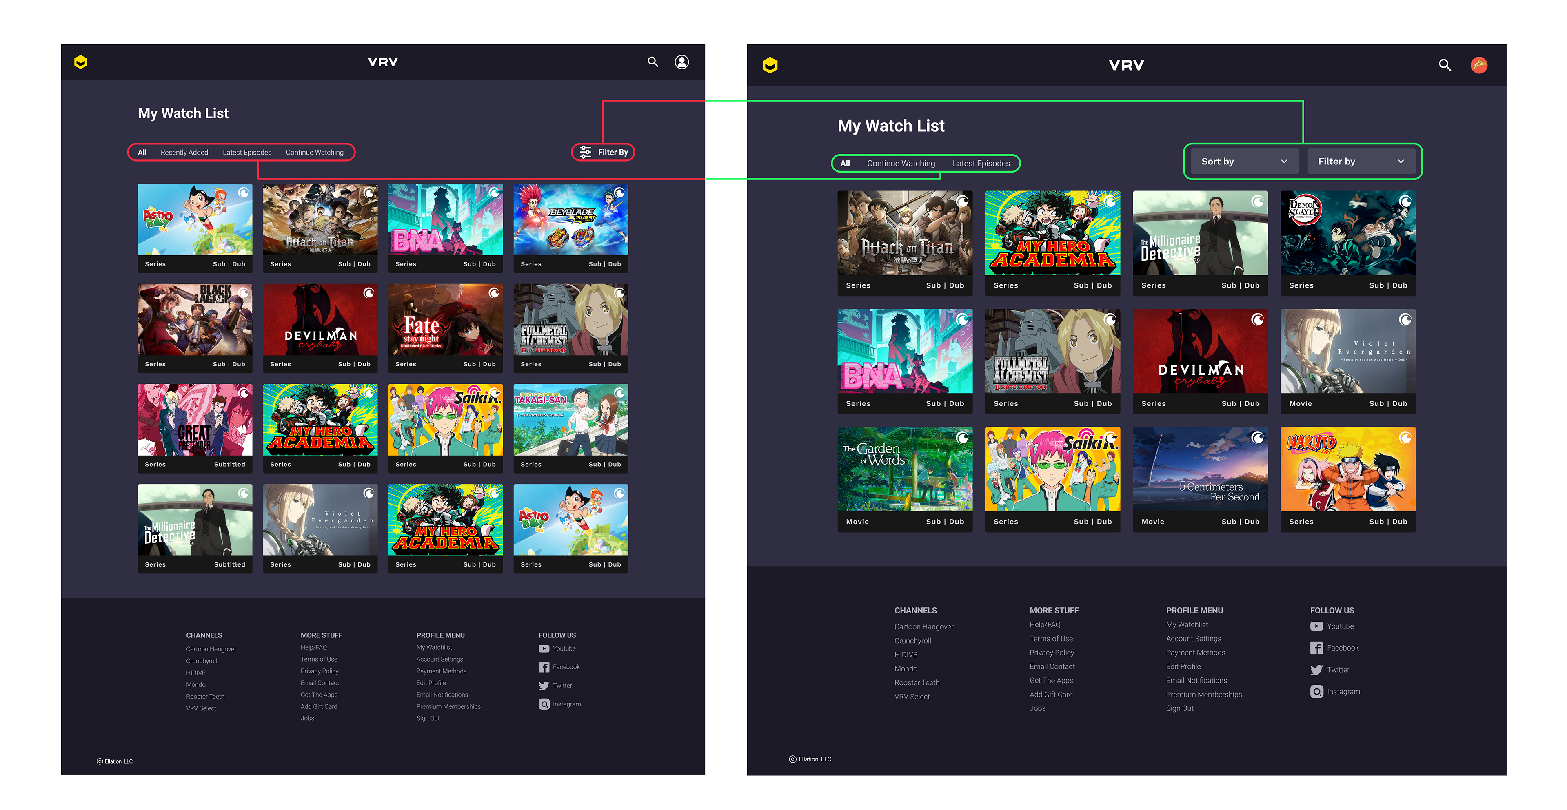Select the All tab in right mockup
Screen dimensions: 1567x810
845,164
